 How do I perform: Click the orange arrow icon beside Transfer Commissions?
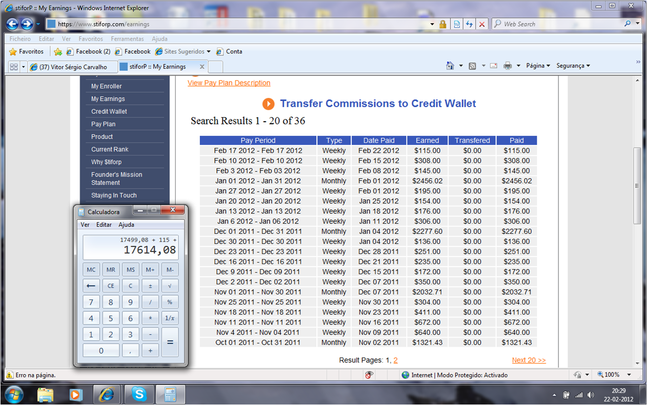point(268,104)
